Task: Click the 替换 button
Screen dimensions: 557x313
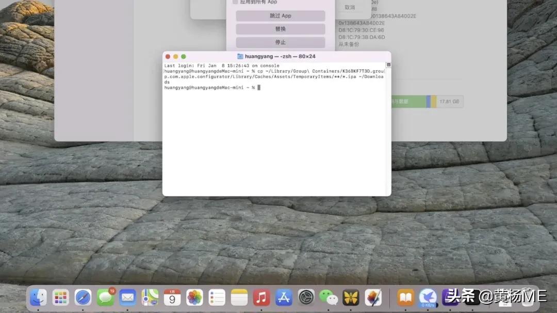Action: [x=281, y=29]
